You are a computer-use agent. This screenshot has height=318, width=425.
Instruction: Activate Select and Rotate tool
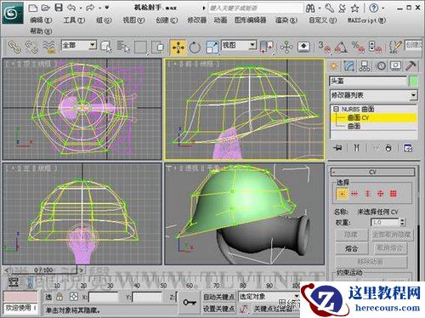pyautogui.click(x=195, y=47)
